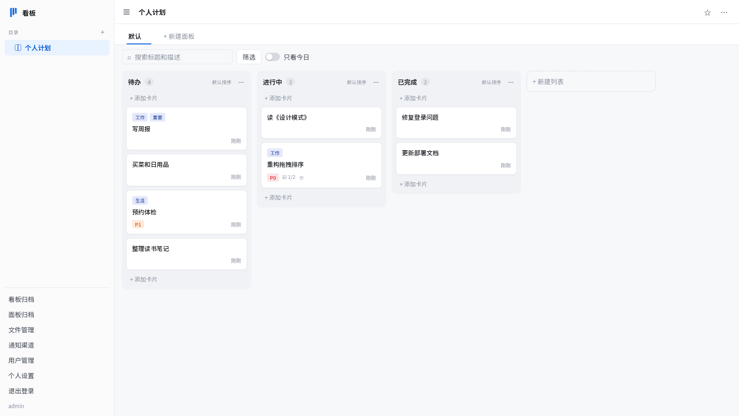Click the search title and description field
Viewport: 739px width, 416px height.
(x=177, y=57)
